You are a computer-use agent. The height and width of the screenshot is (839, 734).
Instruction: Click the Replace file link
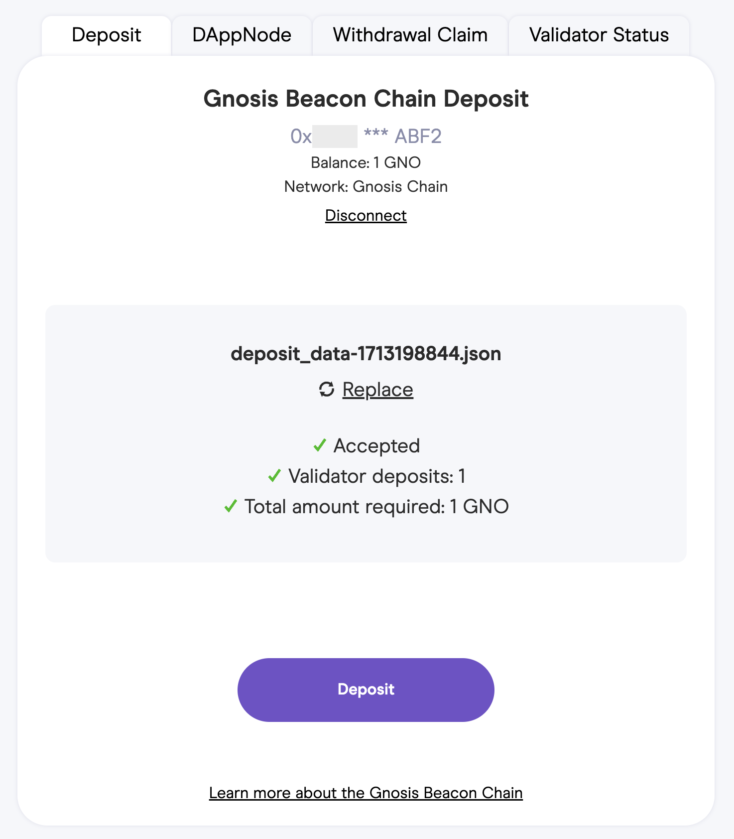click(377, 390)
